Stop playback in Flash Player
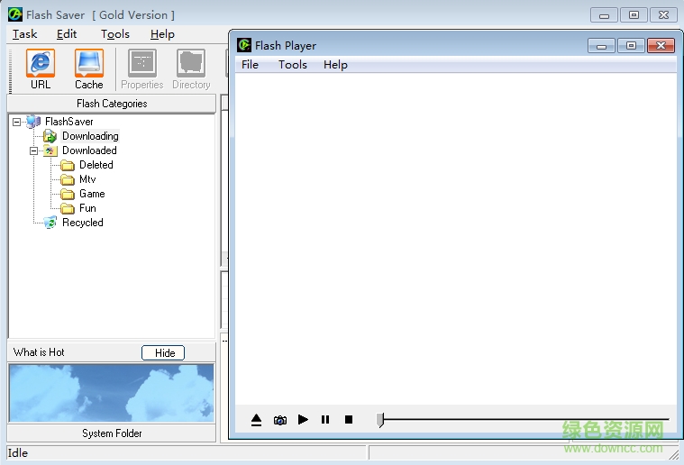 click(x=349, y=420)
